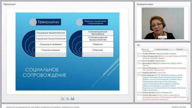Open the Вопросы tab
Image resolution: width=192 pixels, height=108 pixels.
tap(180, 49)
